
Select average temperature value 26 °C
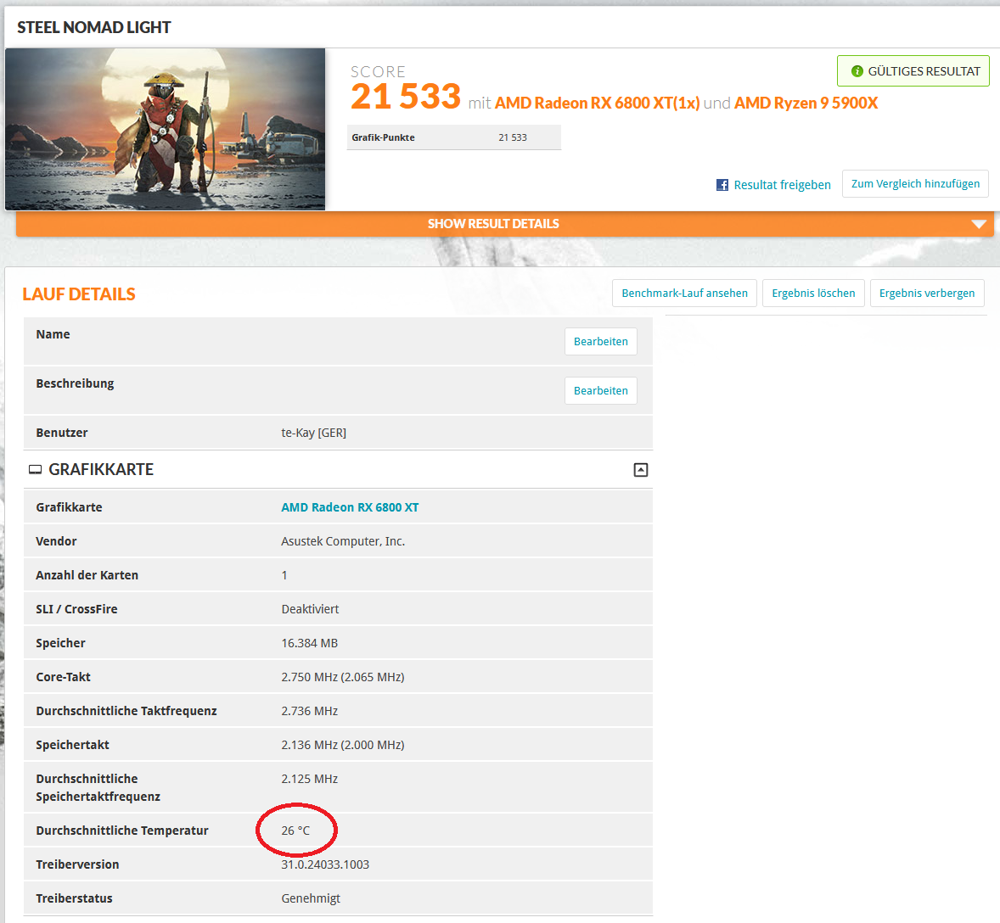pos(295,831)
